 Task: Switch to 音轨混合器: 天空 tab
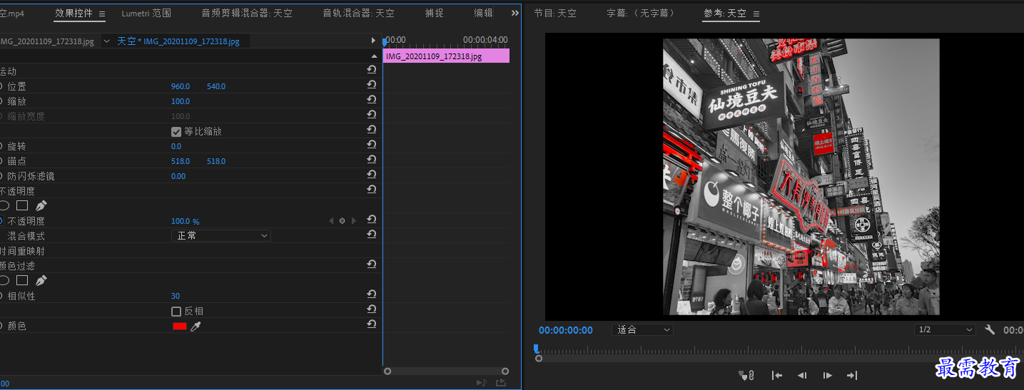click(x=358, y=13)
